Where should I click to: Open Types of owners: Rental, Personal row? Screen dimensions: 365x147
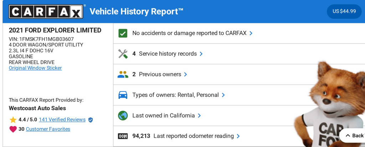(x=175, y=95)
